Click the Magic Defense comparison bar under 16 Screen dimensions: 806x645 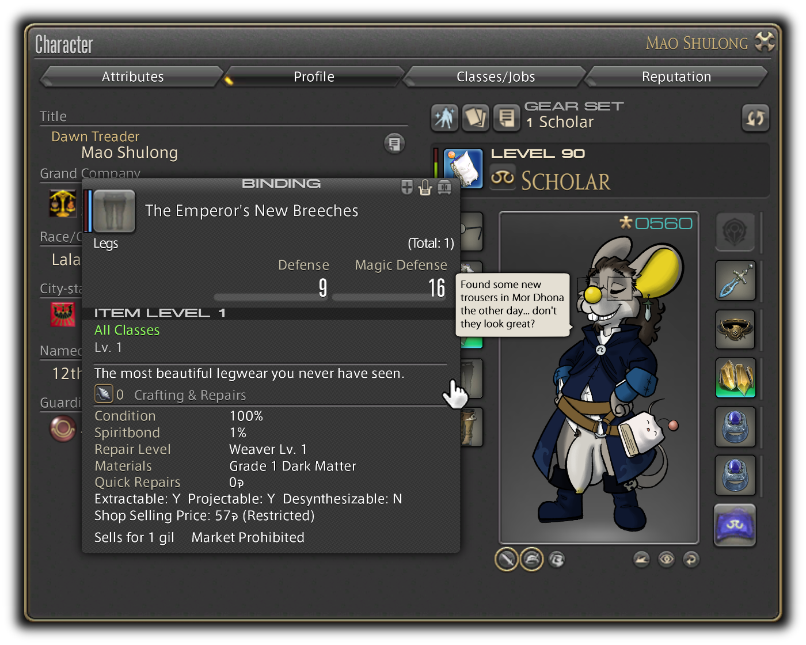(x=390, y=298)
